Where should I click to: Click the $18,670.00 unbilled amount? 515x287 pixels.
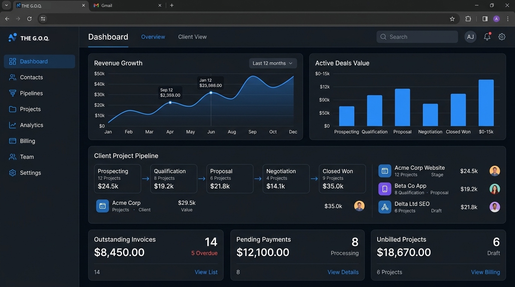(x=404, y=252)
